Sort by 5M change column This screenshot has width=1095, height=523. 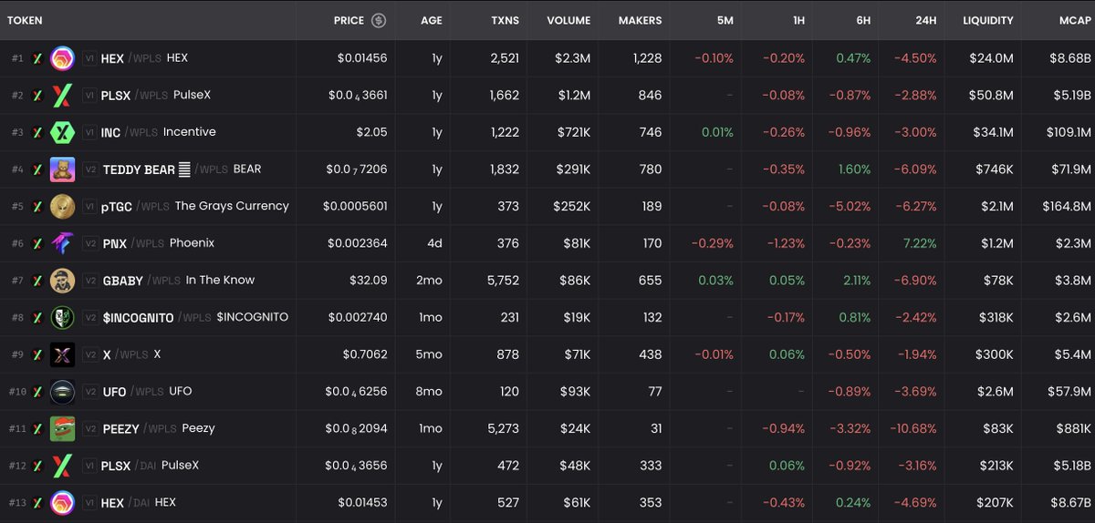[x=725, y=20]
